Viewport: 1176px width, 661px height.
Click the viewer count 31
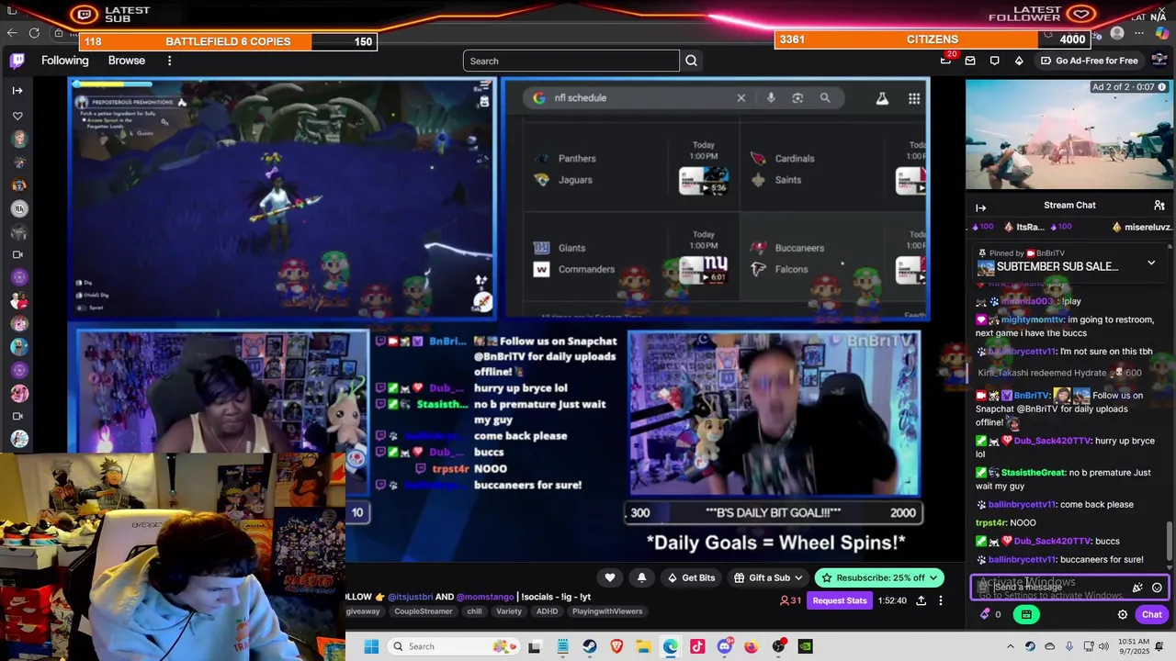tap(790, 600)
